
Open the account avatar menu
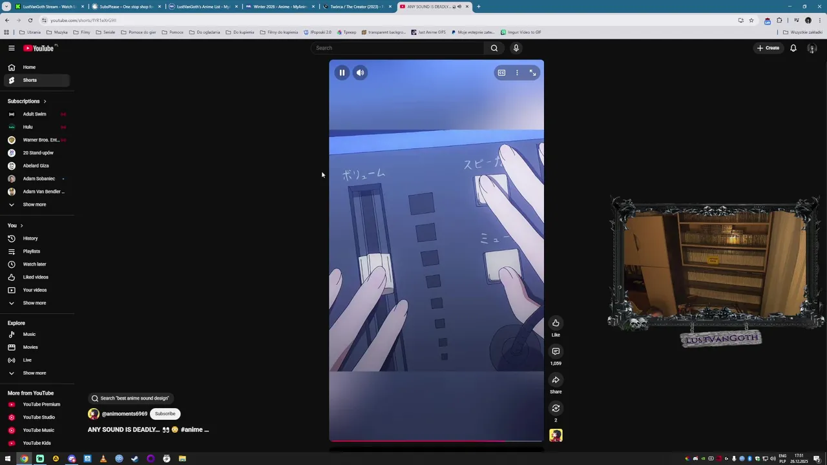point(812,48)
